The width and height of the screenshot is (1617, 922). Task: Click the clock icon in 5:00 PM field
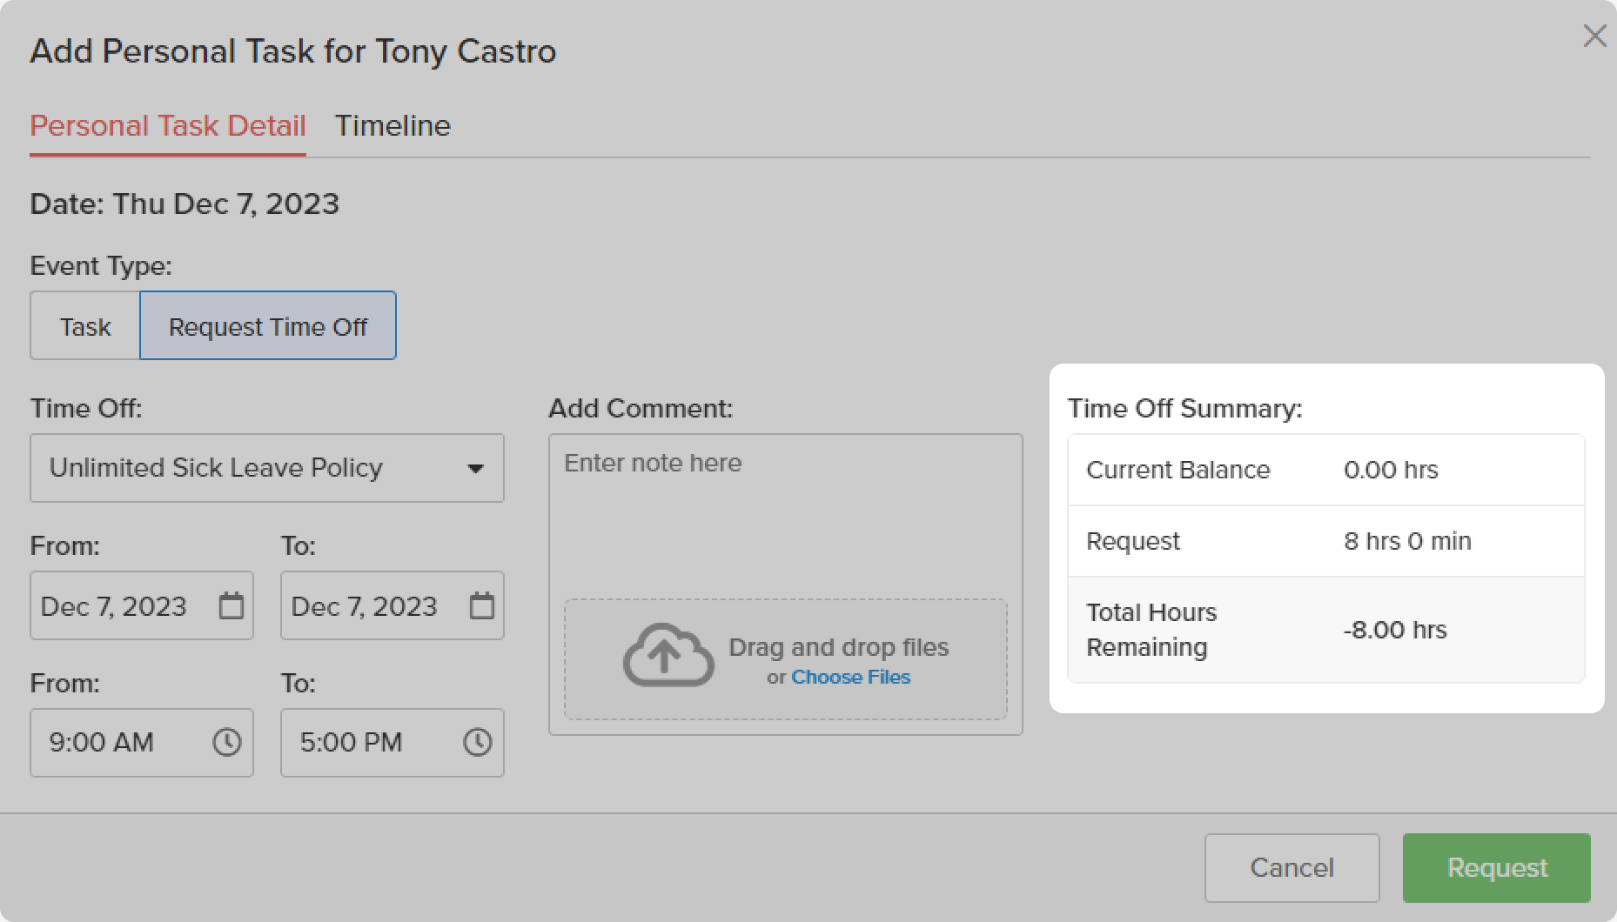(x=477, y=742)
